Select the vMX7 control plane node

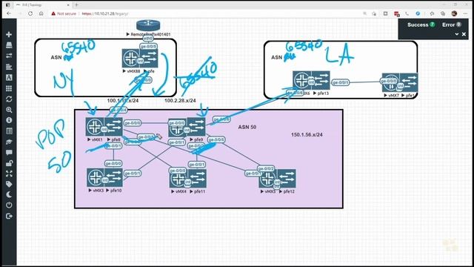click(390, 82)
